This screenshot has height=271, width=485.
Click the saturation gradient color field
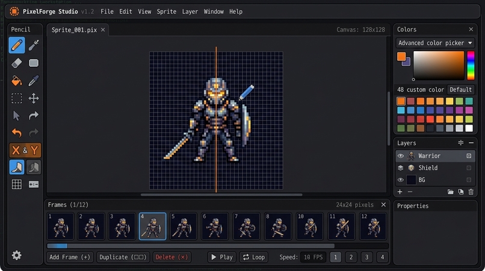pos(439,66)
